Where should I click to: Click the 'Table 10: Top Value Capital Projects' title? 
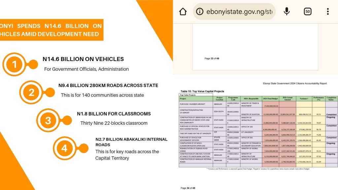click(202, 91)
